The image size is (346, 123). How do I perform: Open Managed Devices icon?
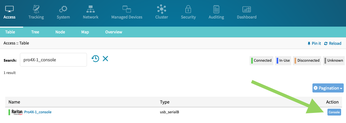127,9
